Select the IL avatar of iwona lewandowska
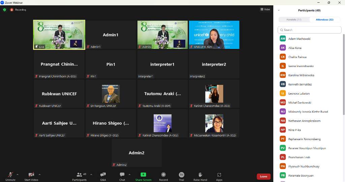The height and width of the screenshot is (182, 345). [283, 66]
